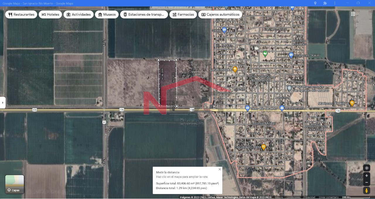Click the EL RASTRO neighborhood label
The height and width of the screenshot is (199, 375).
click(225, 46)
